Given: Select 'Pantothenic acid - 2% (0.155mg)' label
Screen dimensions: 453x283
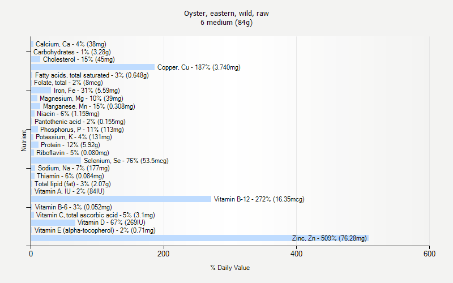Looking at the screenshot, I should click(x=80, y=122).
